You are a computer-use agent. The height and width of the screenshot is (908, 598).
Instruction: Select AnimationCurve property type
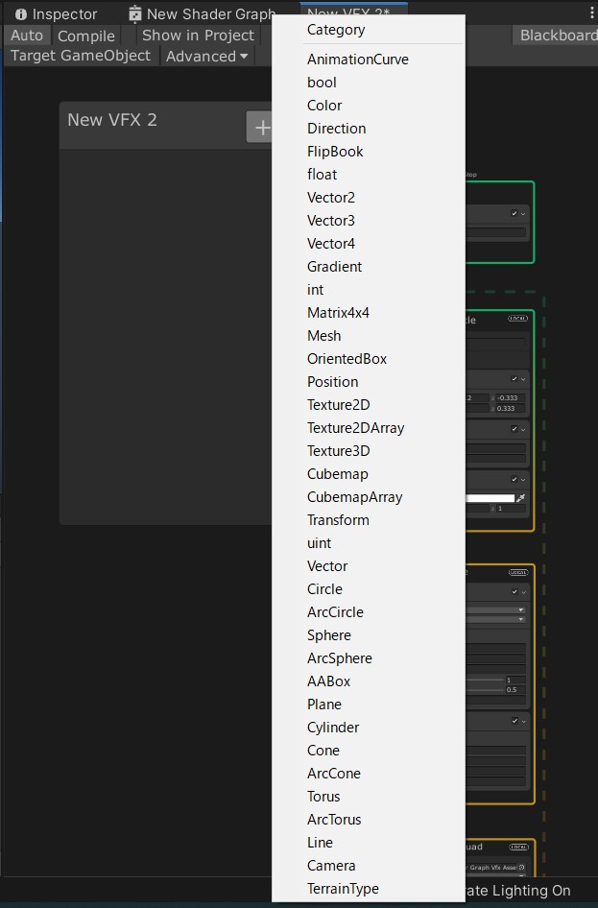point(369,60)
